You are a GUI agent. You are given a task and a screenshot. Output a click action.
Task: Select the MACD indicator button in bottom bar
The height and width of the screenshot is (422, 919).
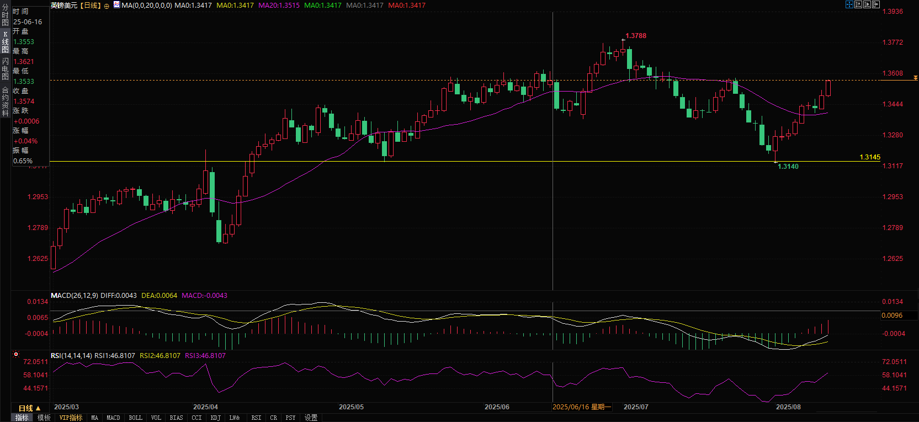(113, 418)
